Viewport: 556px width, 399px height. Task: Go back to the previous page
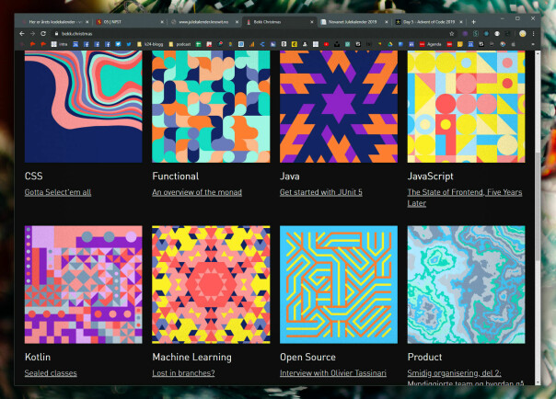22,34
